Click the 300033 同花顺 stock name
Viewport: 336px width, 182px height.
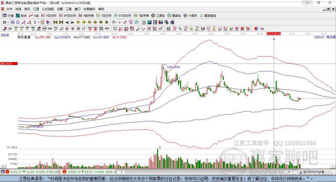(x=325, y=37)
